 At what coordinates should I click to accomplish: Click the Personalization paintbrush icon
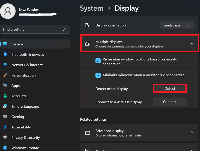tap(5, 75)
